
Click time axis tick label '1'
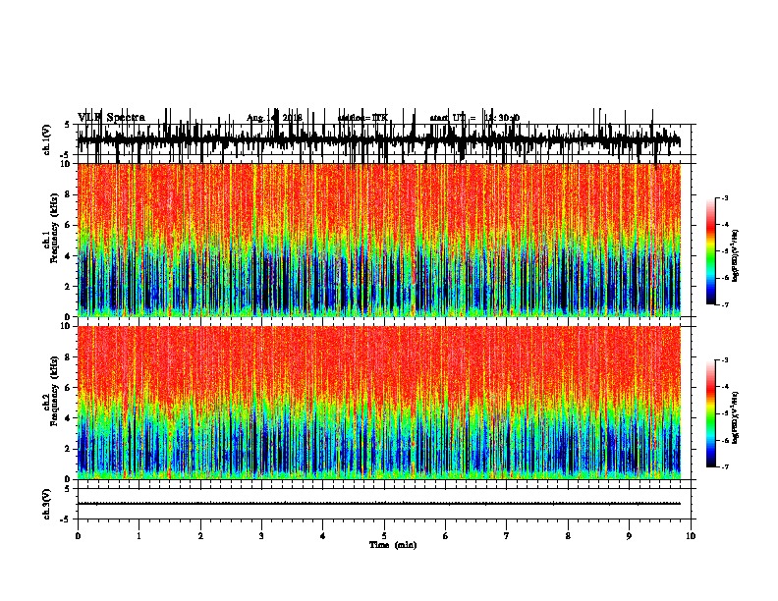(x=139, y=536)
